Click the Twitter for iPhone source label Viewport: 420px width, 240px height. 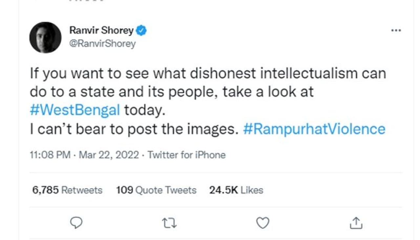pos(187,155)
